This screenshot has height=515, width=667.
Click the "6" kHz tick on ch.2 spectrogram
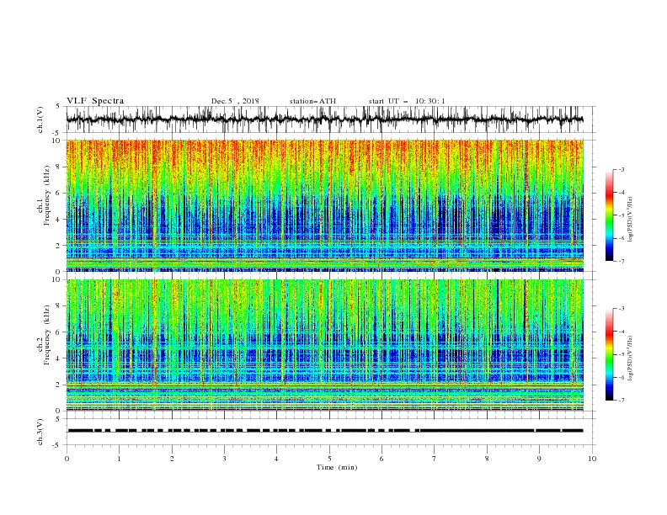(x=58, y=332)
